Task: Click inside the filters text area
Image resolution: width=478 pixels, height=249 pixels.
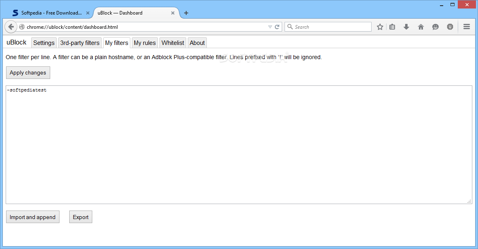Action: point(239,145)
